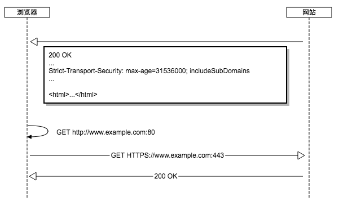Click the 200 OK label on bottom arrow

click(x=166, y=176)
